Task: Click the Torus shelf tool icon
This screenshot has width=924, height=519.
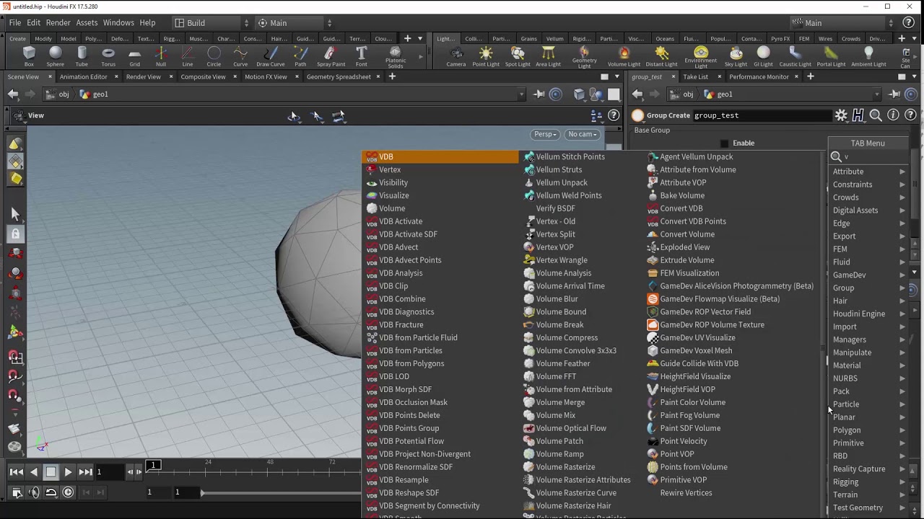Action: [108, 55]
